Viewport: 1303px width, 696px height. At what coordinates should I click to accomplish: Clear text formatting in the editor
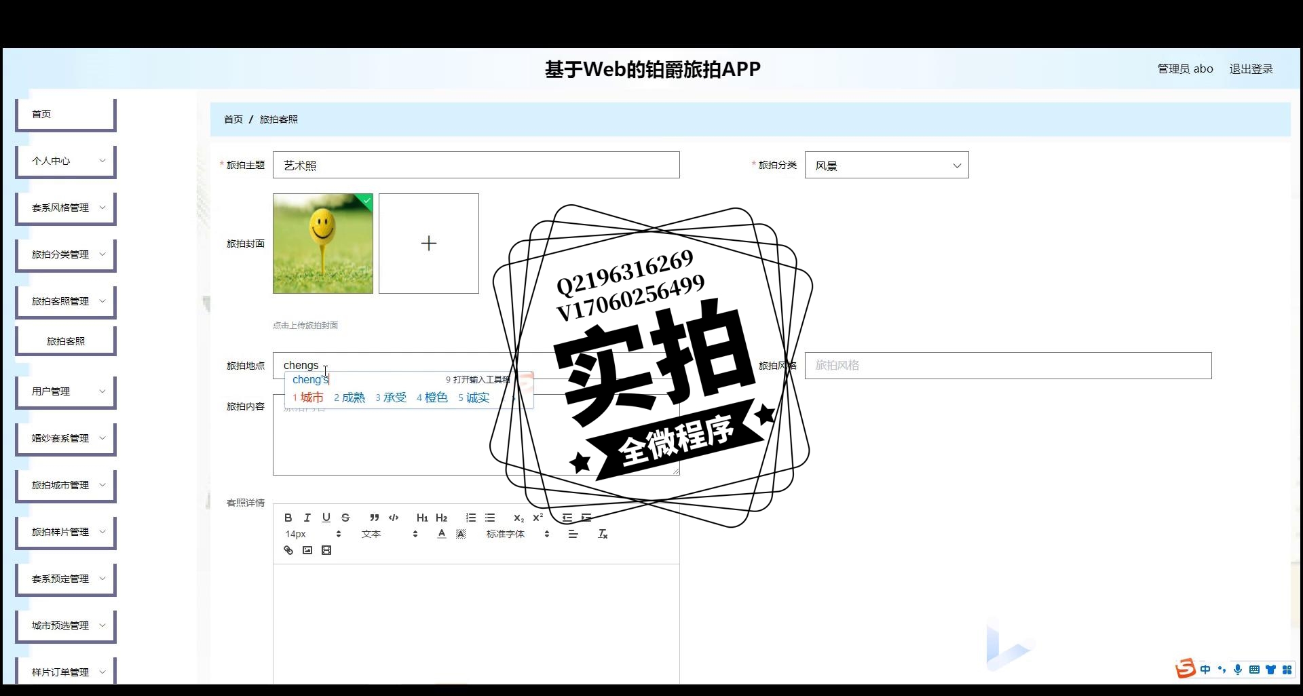pos(603,534)
